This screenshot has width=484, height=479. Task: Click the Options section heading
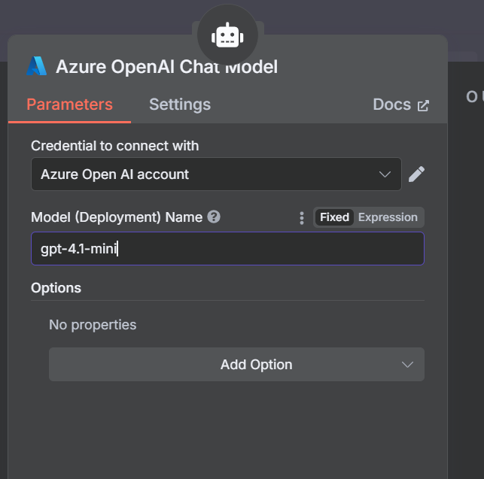tap(56, 288)
